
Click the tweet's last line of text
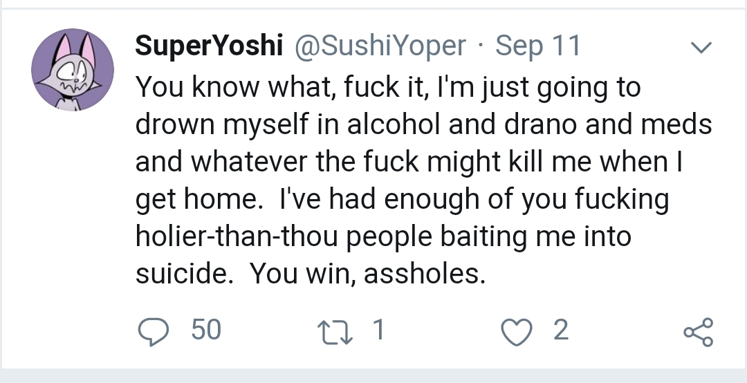click(x=310, y=274)
